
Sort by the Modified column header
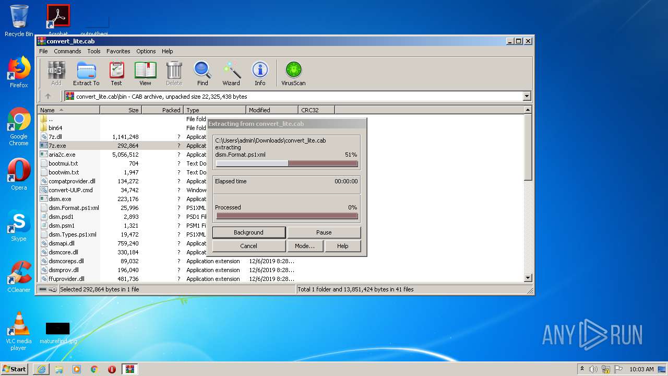(x=272, y=110)
